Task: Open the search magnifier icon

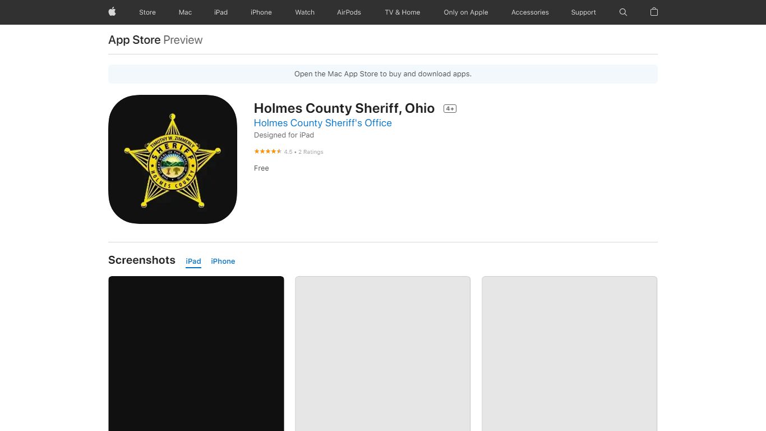Action: click(x=623, y=12)
